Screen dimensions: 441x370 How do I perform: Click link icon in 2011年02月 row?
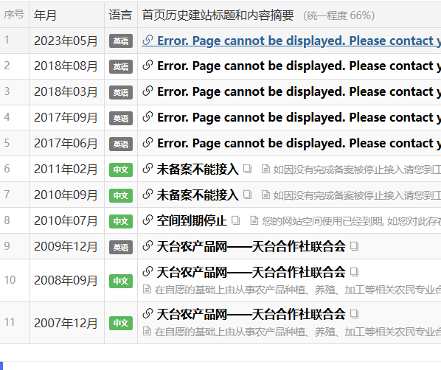147,169
